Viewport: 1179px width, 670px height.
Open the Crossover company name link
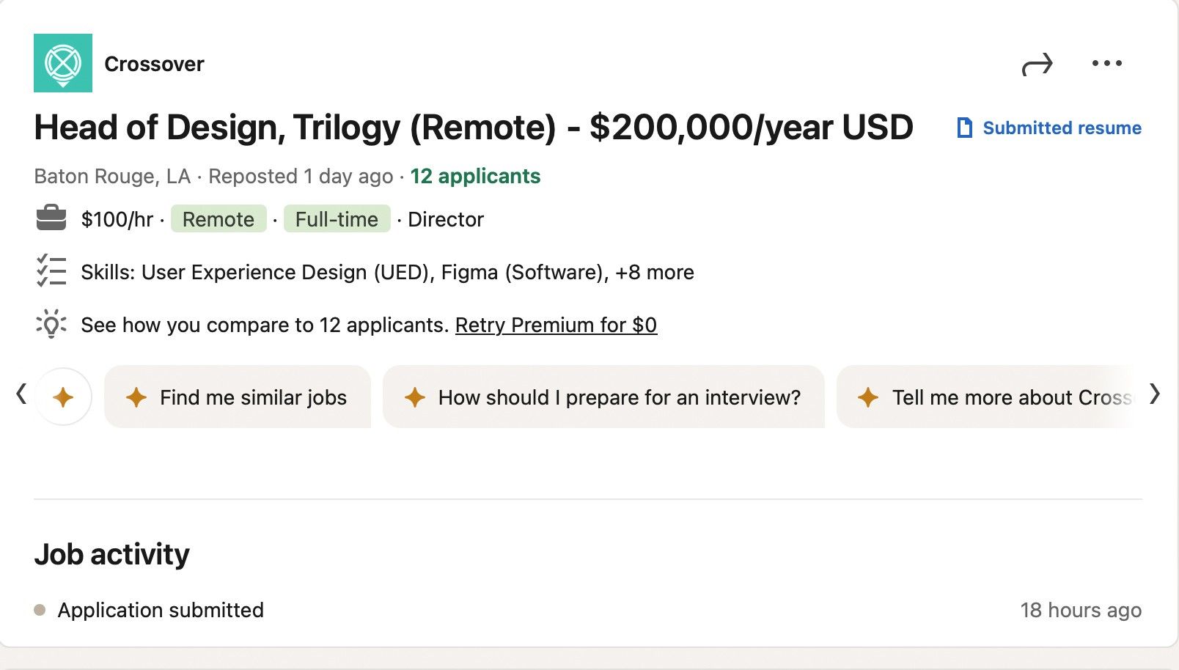point(154,64)
